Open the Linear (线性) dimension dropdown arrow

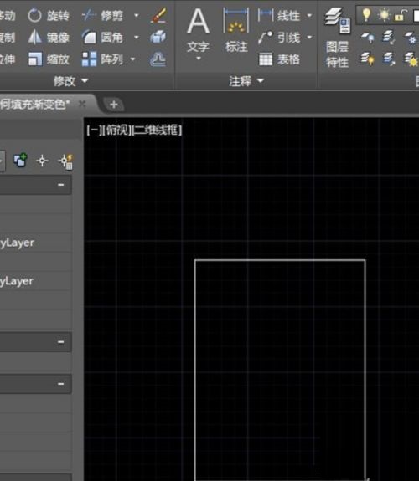[x=309, y=15]
